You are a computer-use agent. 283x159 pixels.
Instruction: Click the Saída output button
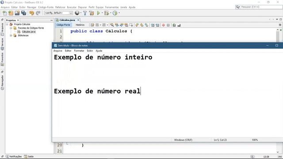[29, 156]
